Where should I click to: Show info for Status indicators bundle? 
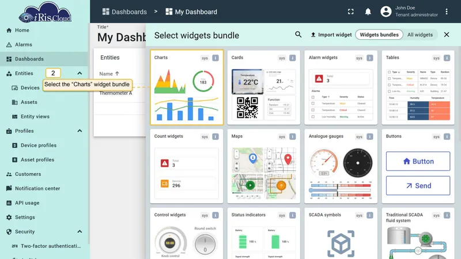293,215
